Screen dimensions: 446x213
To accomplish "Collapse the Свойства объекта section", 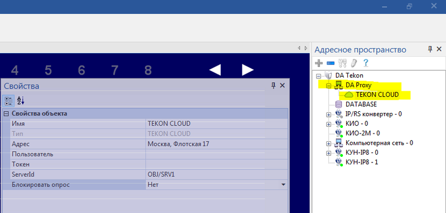I will [6, 114].
